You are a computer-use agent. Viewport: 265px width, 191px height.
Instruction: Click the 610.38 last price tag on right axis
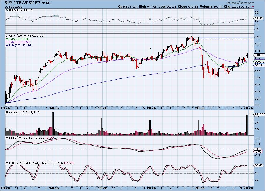[259, 55]
